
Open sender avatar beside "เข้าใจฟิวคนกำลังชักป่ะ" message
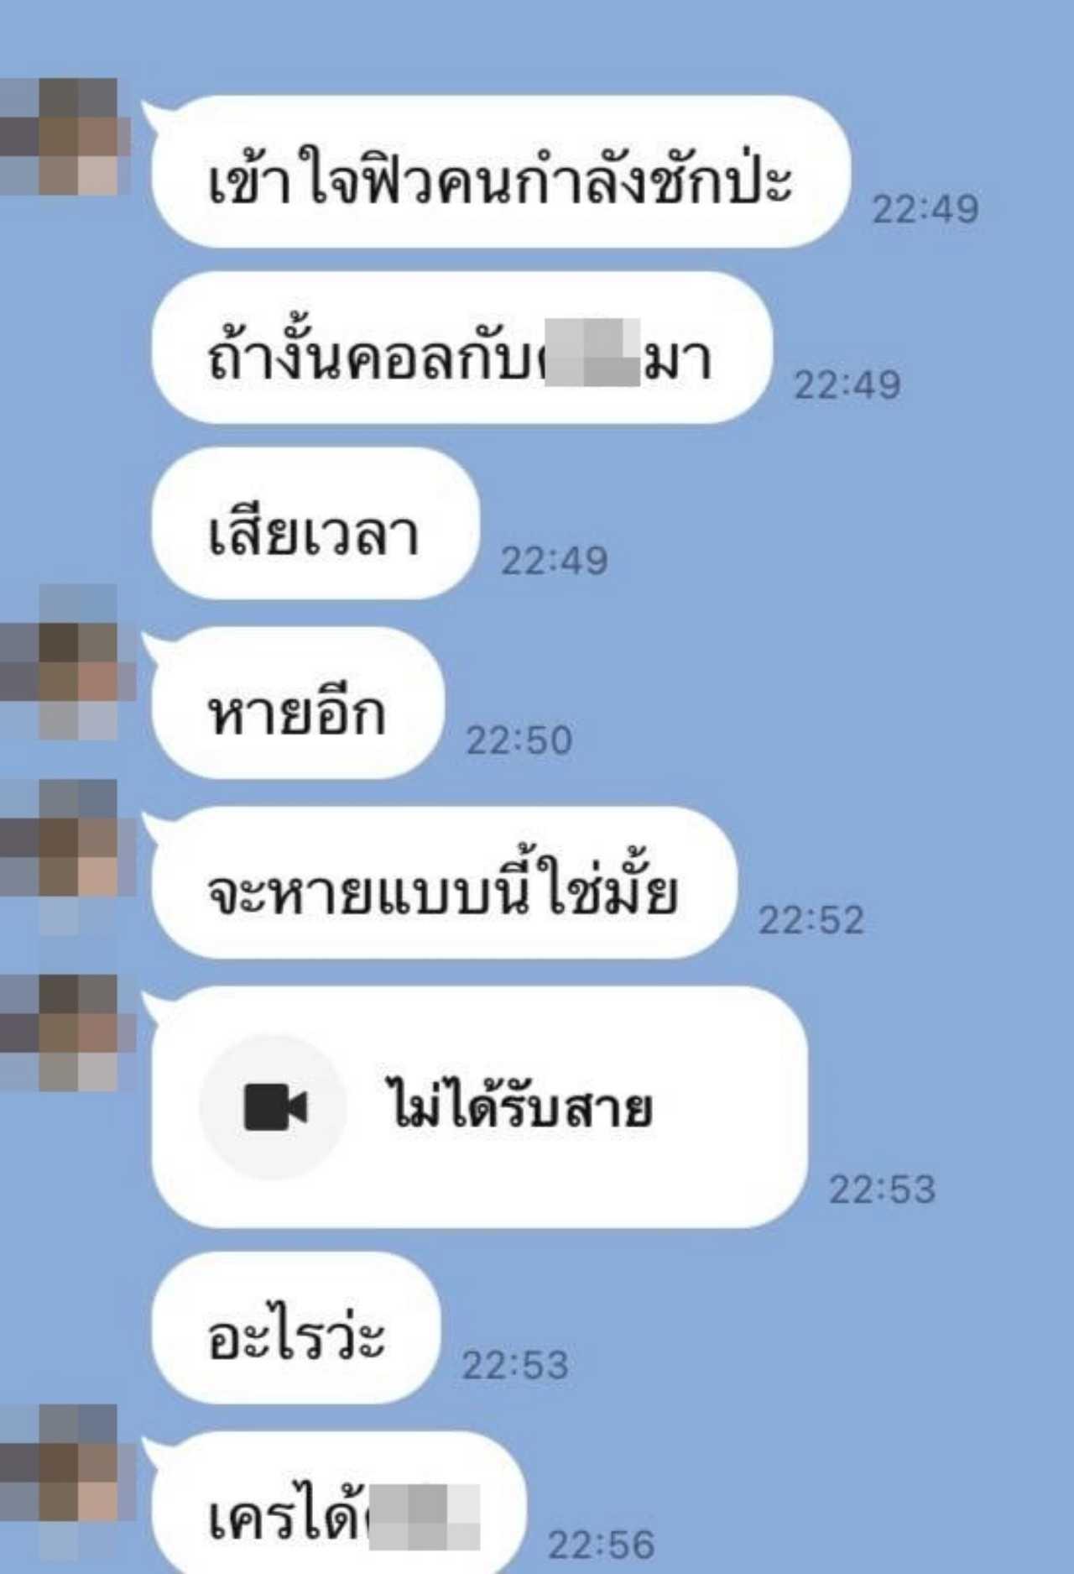click(65, 137)
